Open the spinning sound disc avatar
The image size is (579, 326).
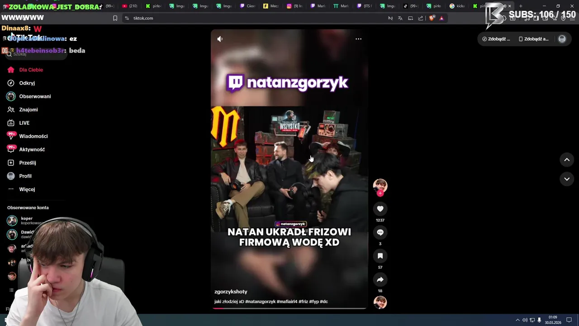pyautogui.click(x=380, y=302)
